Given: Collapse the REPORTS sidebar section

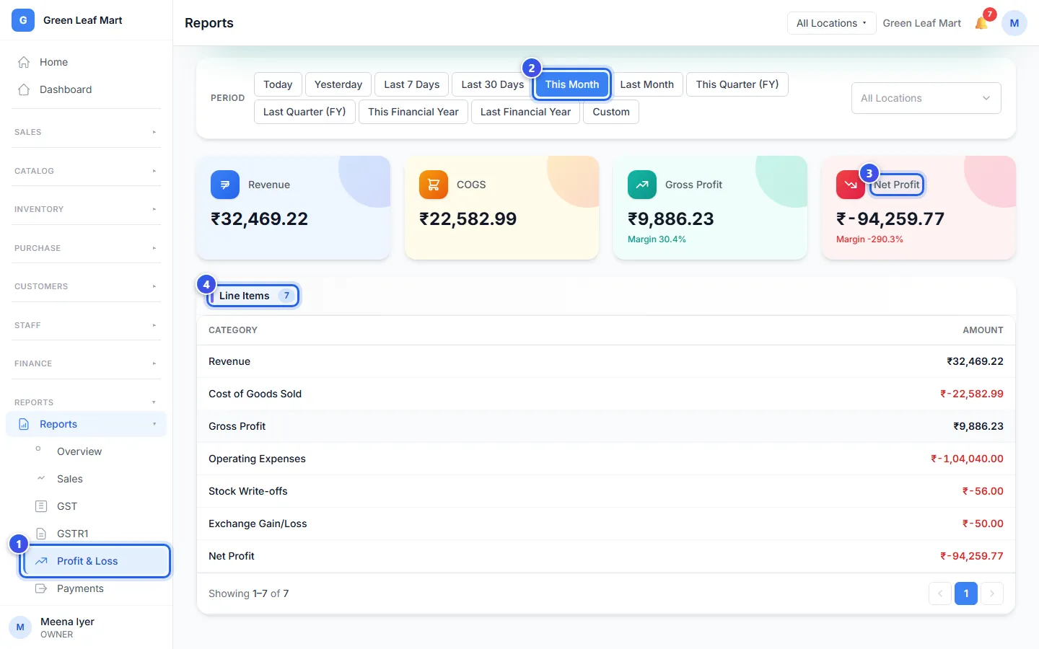Looking at the screenshot, I should (86, 402).
